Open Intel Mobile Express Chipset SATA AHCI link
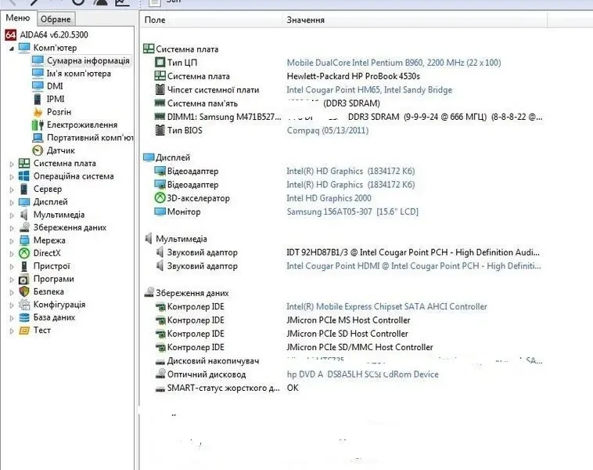 [386, 306]
